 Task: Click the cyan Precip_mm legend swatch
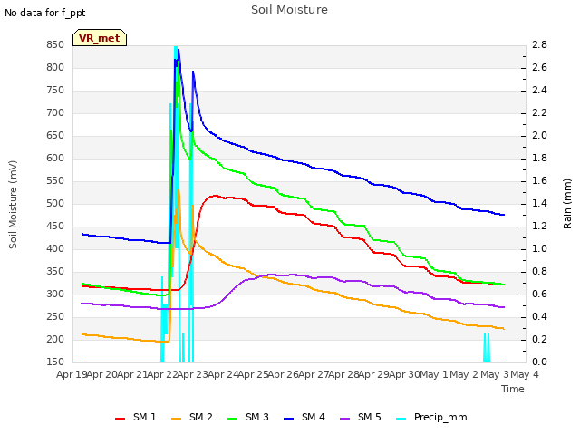401,419
